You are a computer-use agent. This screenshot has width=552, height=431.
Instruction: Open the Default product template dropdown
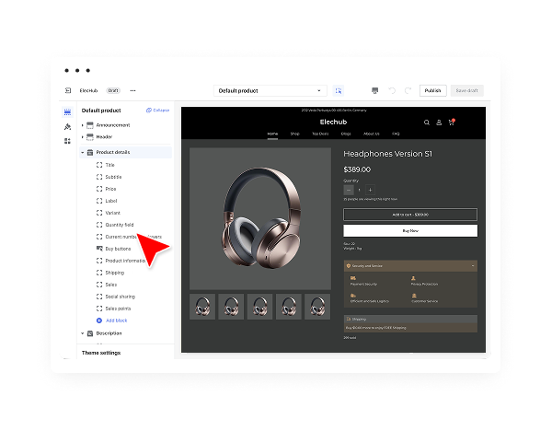coord(270,91)
